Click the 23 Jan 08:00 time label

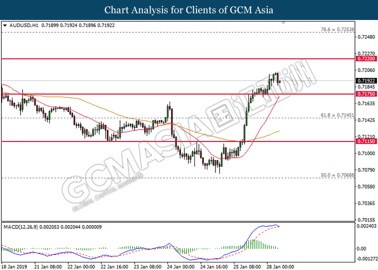(x=148, y=267)
